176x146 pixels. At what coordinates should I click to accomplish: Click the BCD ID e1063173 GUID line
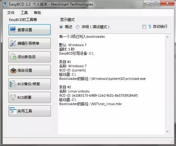pyautogui.click(x=99, y=95)
